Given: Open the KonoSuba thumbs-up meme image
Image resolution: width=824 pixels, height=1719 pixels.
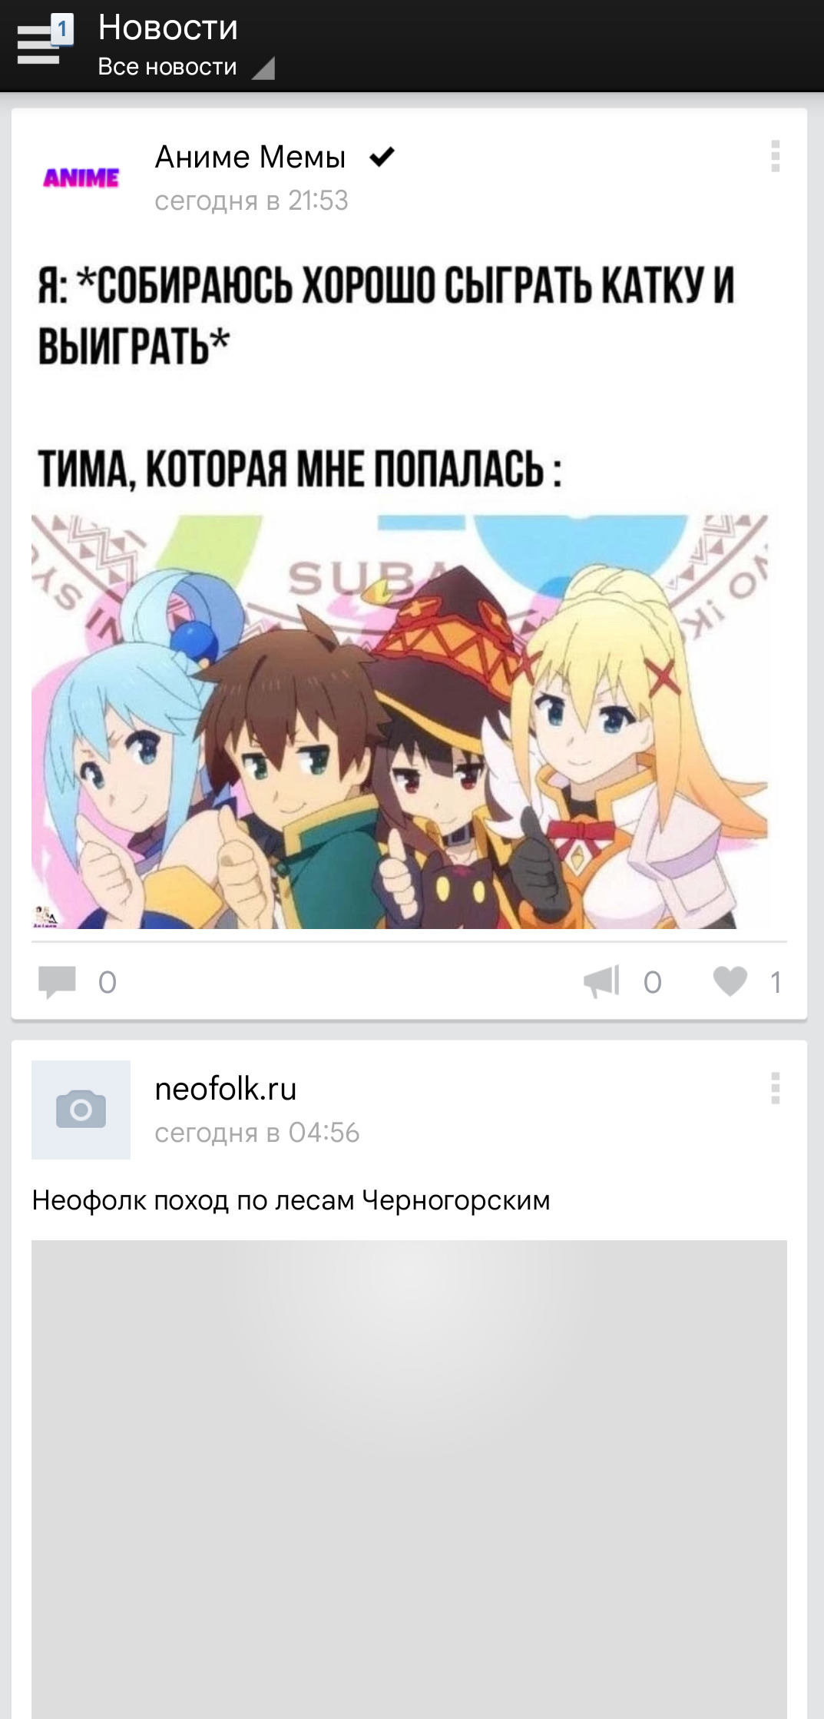Looking at the screenshot, I should [399, 721].
